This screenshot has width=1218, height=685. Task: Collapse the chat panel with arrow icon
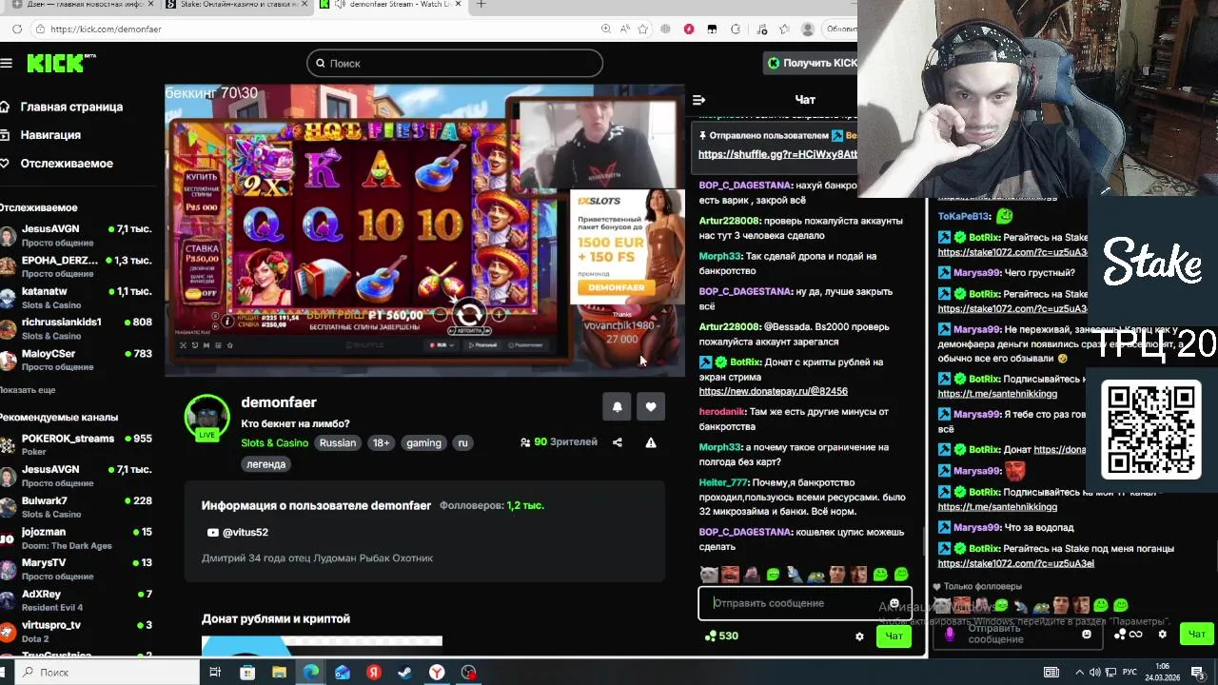pyautogui.click(x=698, y=100)
